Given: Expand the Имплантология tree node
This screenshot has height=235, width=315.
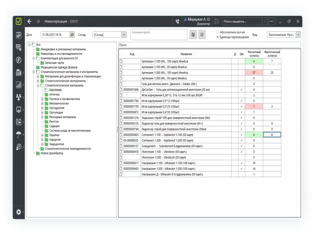Looking at the screenshot, I should click(x=42, y=104).
